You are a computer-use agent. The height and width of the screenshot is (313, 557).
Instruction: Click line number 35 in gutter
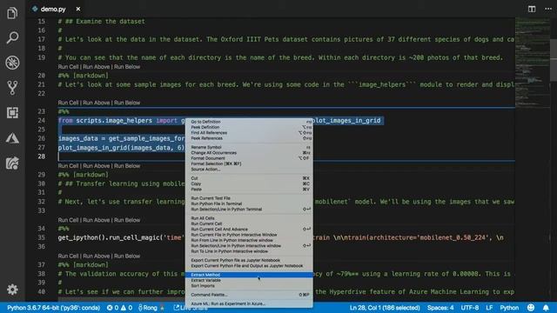[x=42, y=237]
